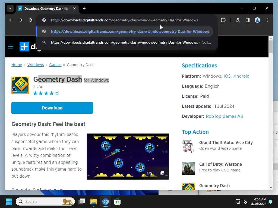
Task: Open Microsoft Store from the taskbar
Action: [117, 201]
